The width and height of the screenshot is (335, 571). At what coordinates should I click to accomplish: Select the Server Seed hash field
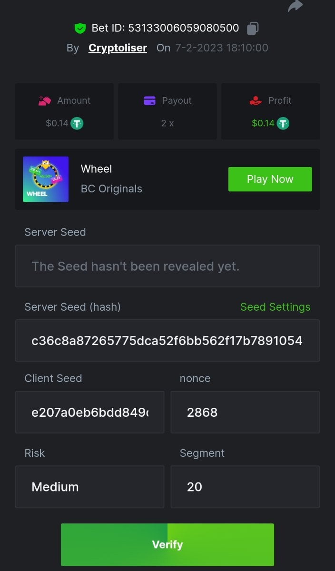pos(167,341)
